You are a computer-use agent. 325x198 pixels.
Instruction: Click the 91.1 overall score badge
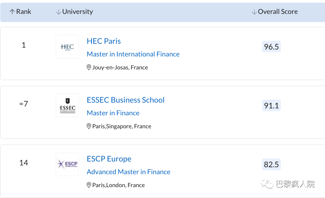pyautogui.click(x=271, y=106)
